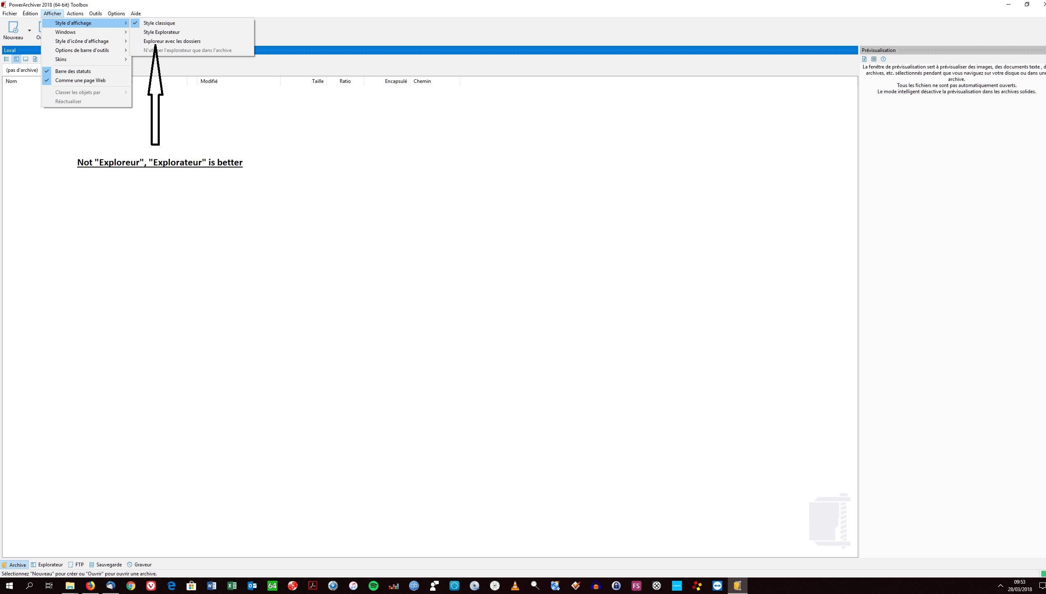Expand the Windows submenu
This screenshot has height=594, width=1046.
coord(86,32)
